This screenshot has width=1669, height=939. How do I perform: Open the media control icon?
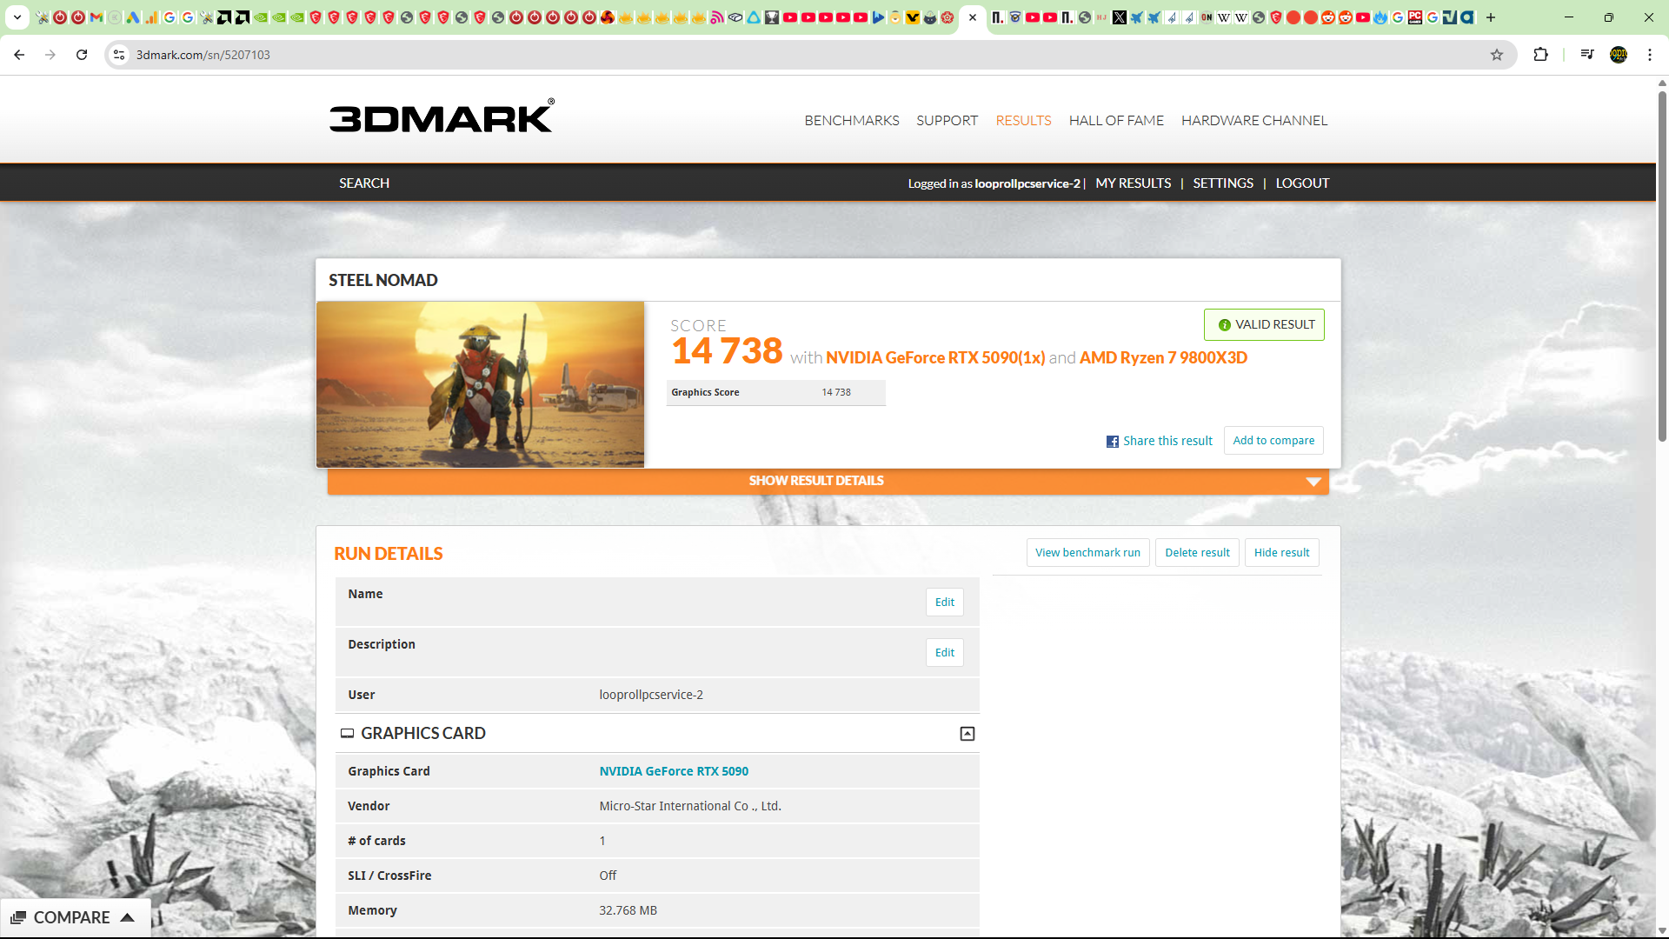(1586, 55)
